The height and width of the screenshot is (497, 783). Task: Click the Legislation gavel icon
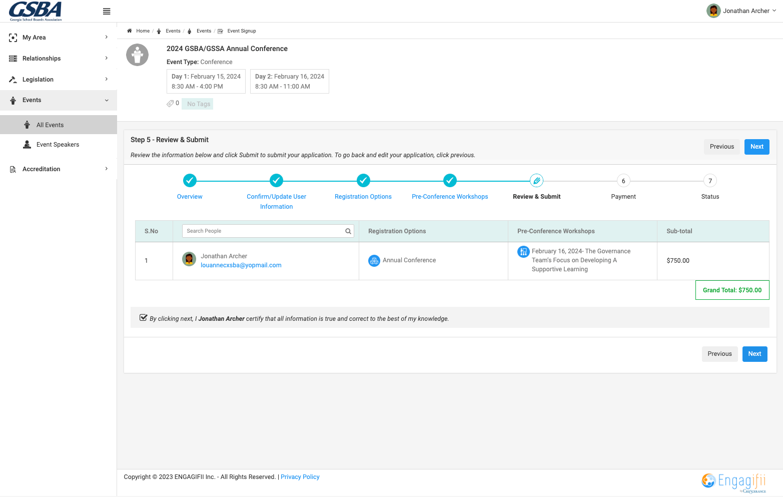(13, 80)
